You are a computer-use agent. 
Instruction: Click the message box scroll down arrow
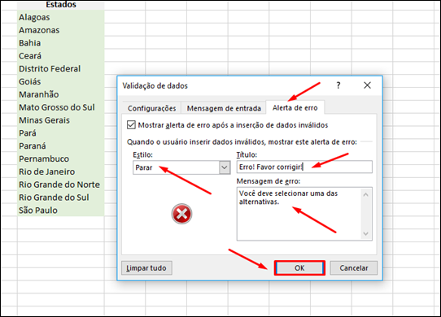click(365, 233)
